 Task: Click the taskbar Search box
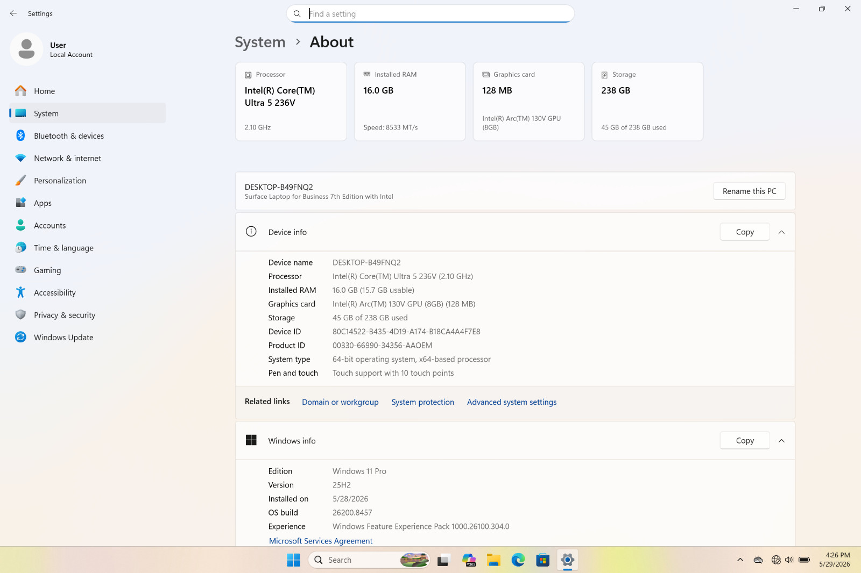point(369,560)
